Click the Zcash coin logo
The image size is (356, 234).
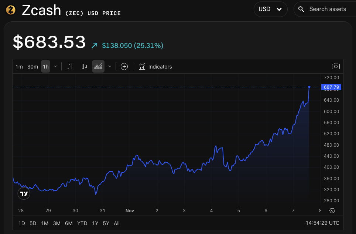[x=11, y=10]
